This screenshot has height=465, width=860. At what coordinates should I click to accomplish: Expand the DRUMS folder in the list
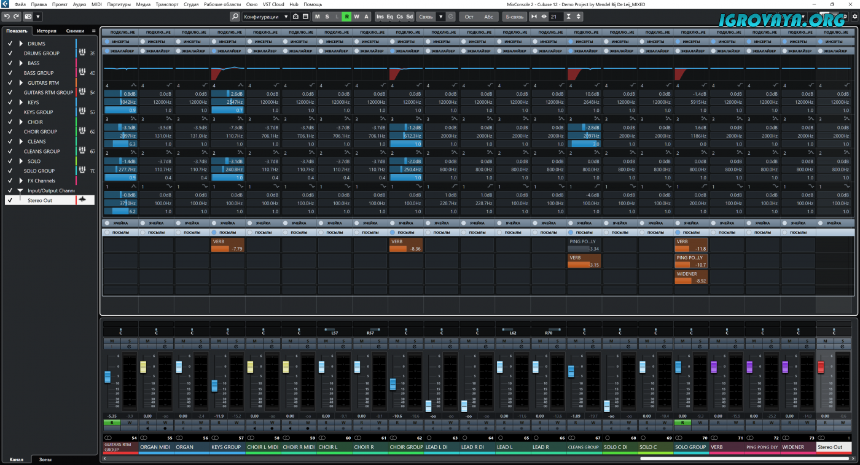[x=21, y=44]
